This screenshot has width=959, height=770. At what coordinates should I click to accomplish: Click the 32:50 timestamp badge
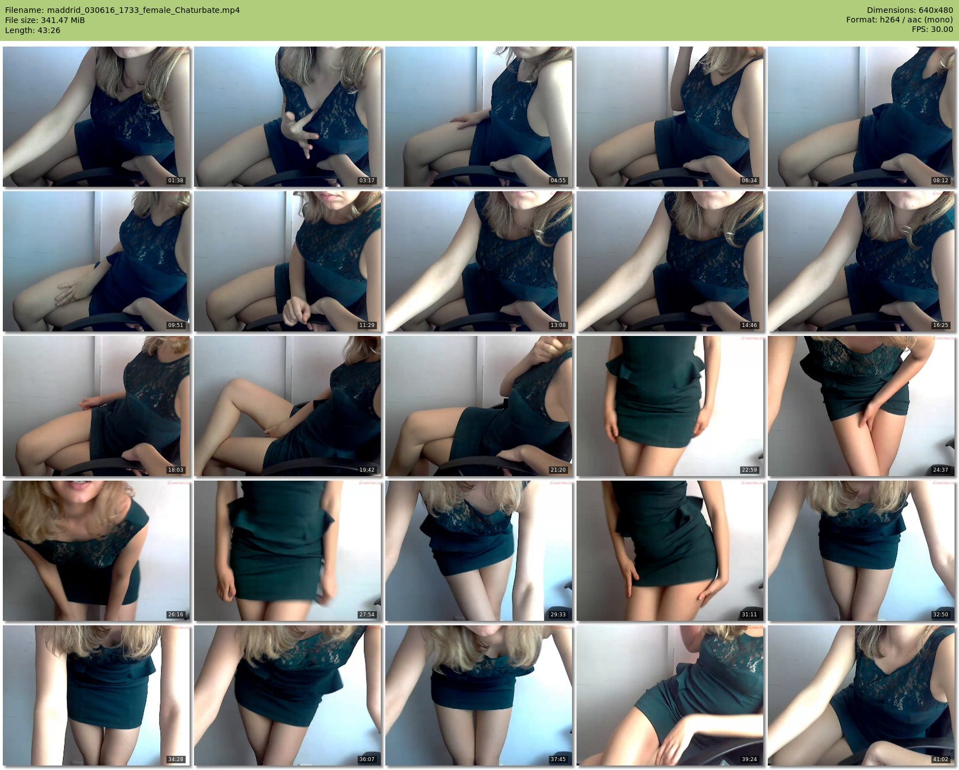[x=940, y=615]
